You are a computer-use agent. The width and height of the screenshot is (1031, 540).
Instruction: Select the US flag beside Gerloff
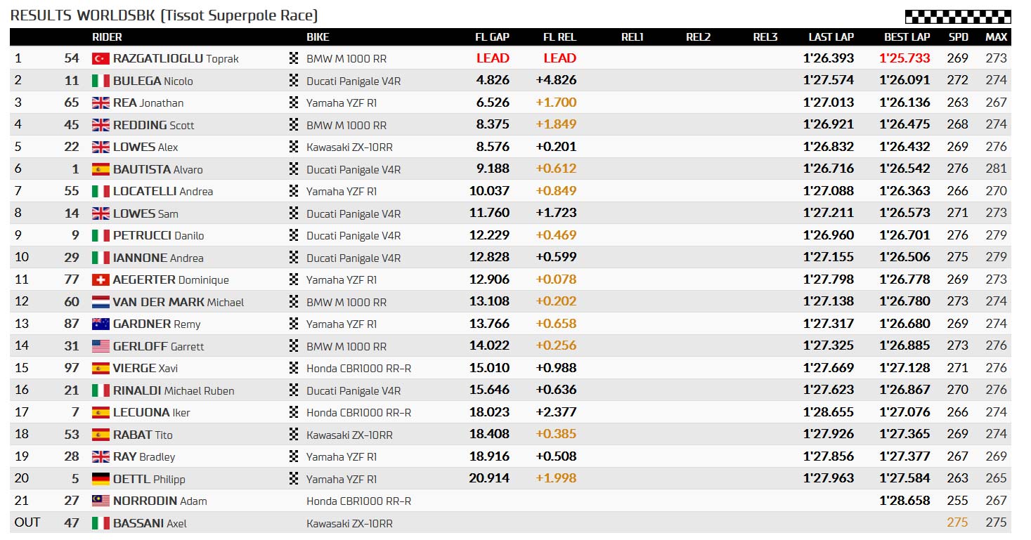[x=100, y=346]
